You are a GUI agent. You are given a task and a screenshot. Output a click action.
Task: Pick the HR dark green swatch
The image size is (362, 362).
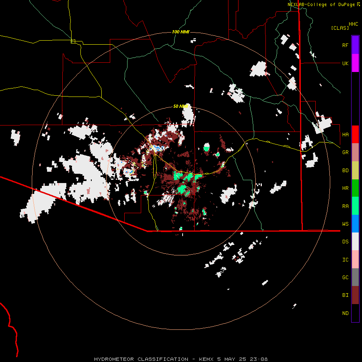pos(355,188)
